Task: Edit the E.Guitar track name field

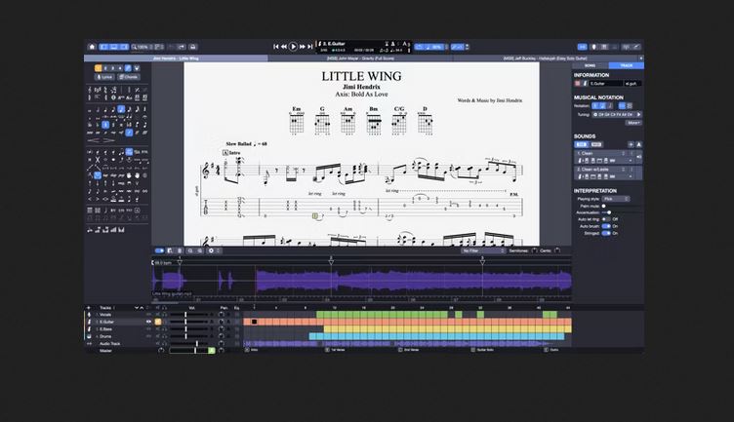Action: point(606,84)
